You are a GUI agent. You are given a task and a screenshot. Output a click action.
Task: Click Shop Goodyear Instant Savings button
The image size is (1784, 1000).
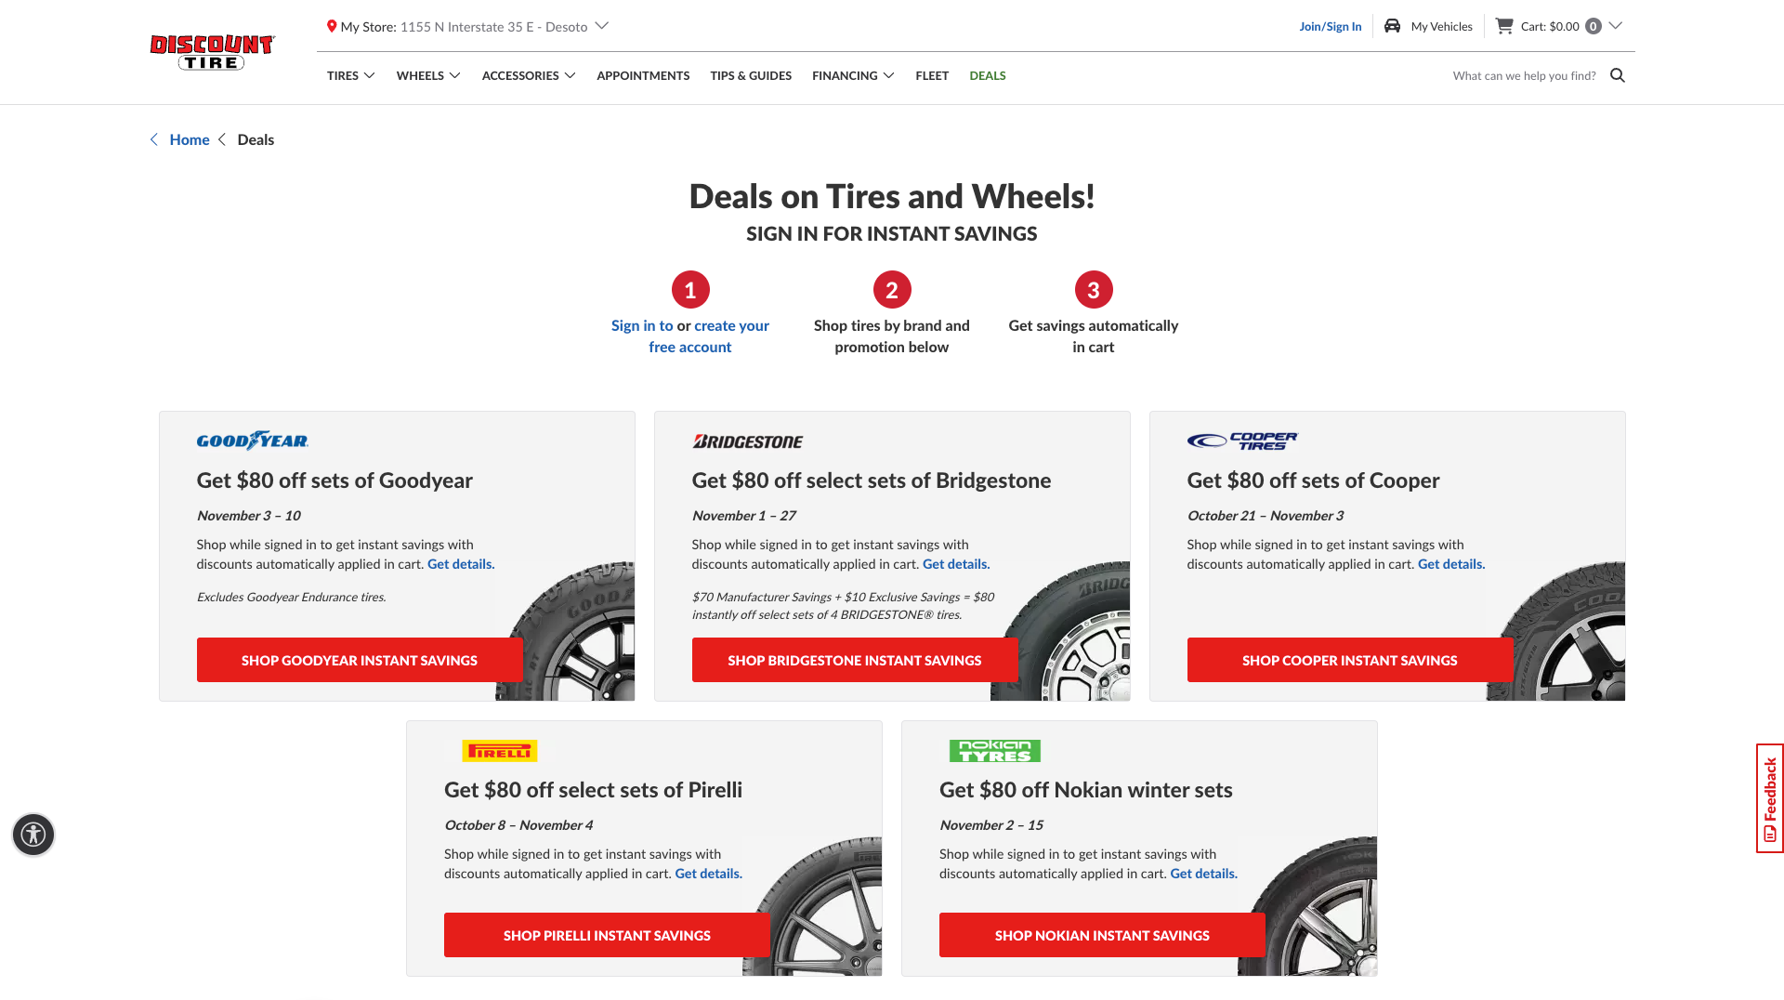click(x=360, y=660)
